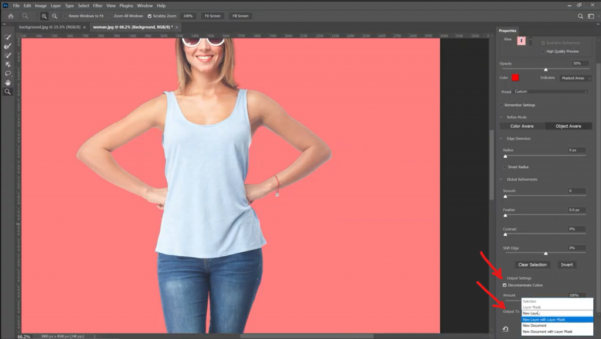Click the Fill Screen button
601x339 pixels.
point(240,16)
